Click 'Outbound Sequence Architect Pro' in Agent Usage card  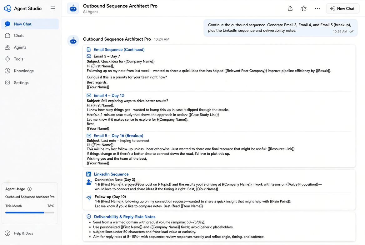pos(30,197)
